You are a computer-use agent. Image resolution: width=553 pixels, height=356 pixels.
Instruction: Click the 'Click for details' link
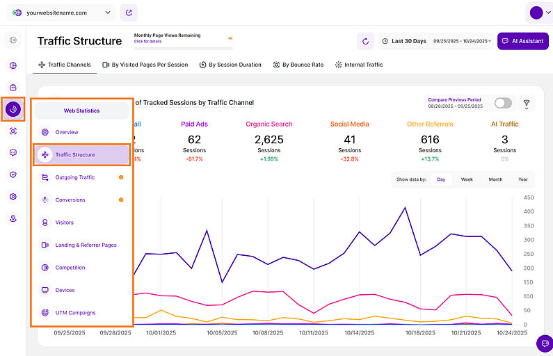(x=148, y=42)
